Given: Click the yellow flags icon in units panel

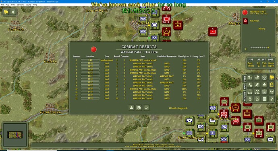Looking at the screenshot, I should tap(272, 77).
